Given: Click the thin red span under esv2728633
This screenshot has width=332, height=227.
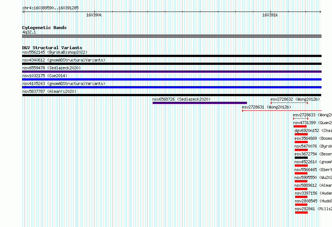Looking at the screenshot, I should coord(301,119).
